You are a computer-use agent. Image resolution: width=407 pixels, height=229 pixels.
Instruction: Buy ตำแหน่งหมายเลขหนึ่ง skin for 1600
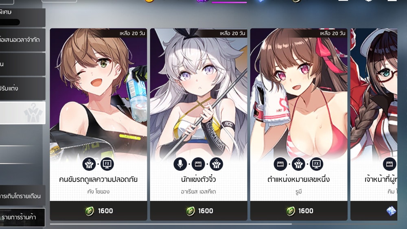coord(299,211)
